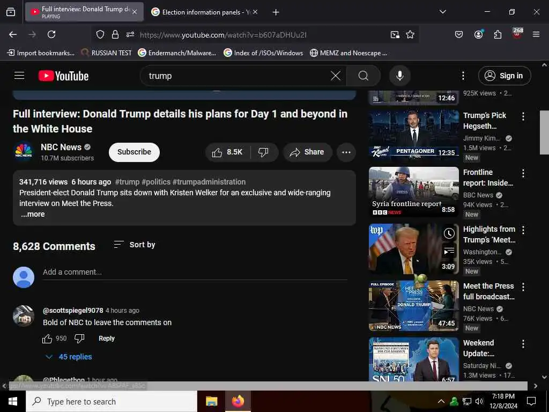The height and width of the screenshot is (412, 549).
Task: Open more actions menu below the video
Action: (x=346, y=152)
